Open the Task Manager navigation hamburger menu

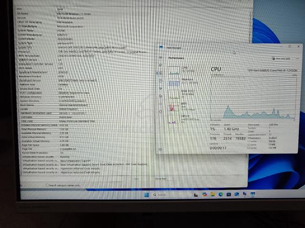click(161, 57)
